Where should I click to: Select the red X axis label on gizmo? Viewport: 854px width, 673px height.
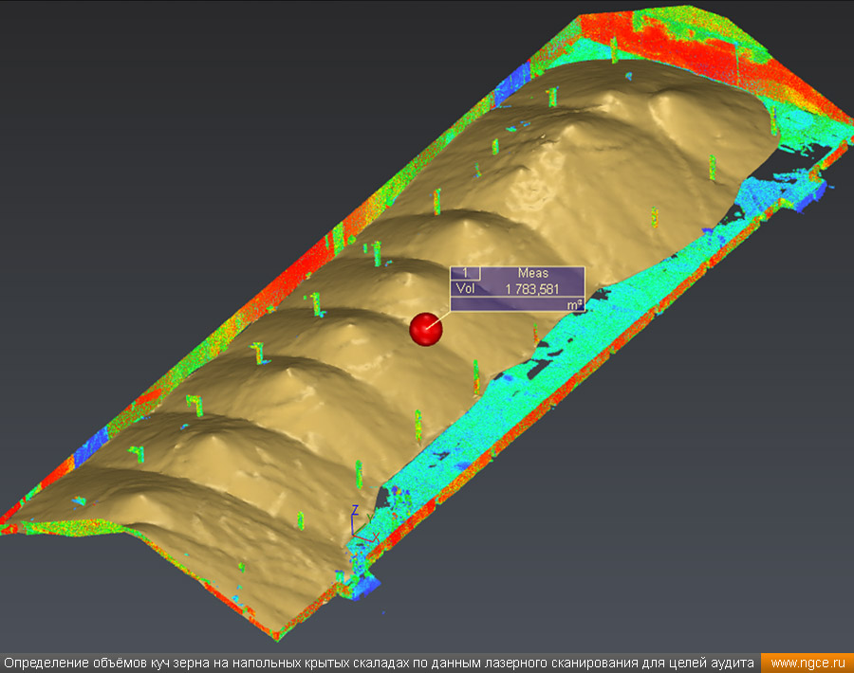coord(376,537)
